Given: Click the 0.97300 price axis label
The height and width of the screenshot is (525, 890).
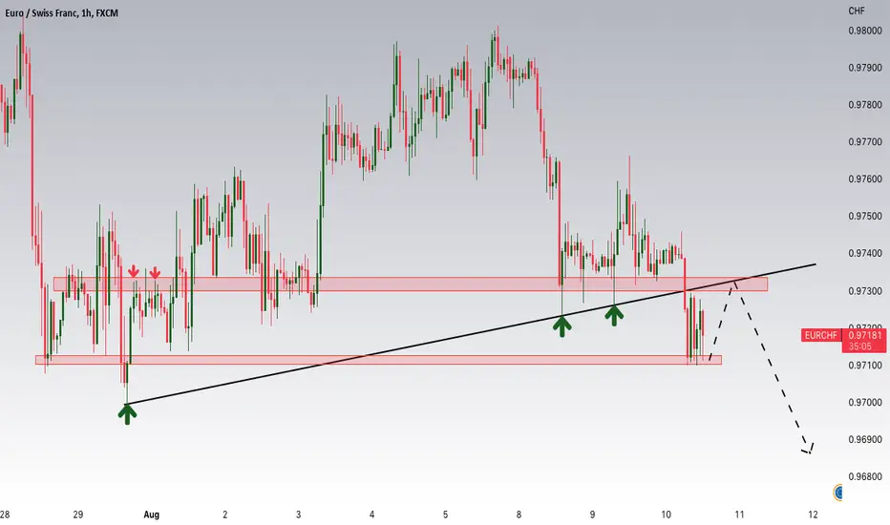Looking at the screenshot, I should coord(865,291).
